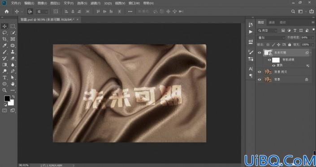Toggle layer filtering on/off switch
The image size is (316, 167).
(x=313, y=30)
